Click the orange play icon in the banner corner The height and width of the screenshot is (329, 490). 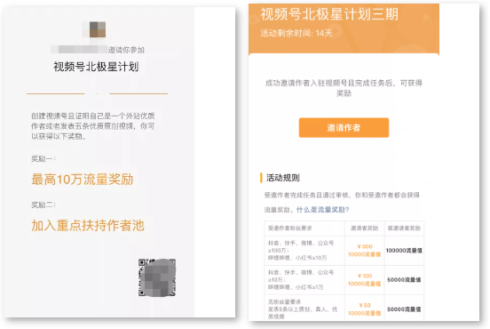click(x=426, y=17)
